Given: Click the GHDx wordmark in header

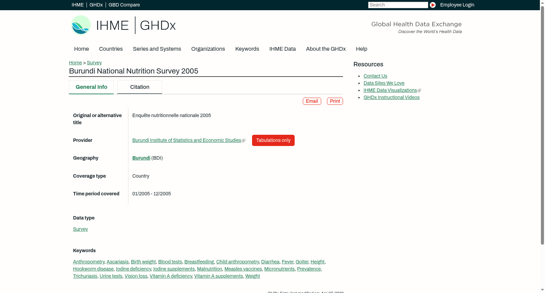Looking at the screenshot, I should click(x=158, y=26).
